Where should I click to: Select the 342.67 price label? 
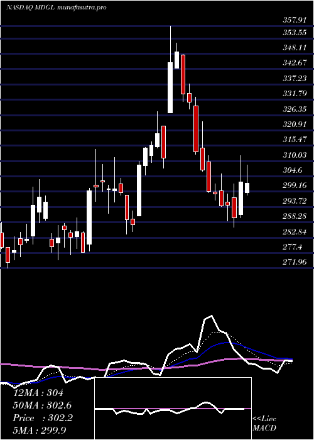tap(295, 63)
